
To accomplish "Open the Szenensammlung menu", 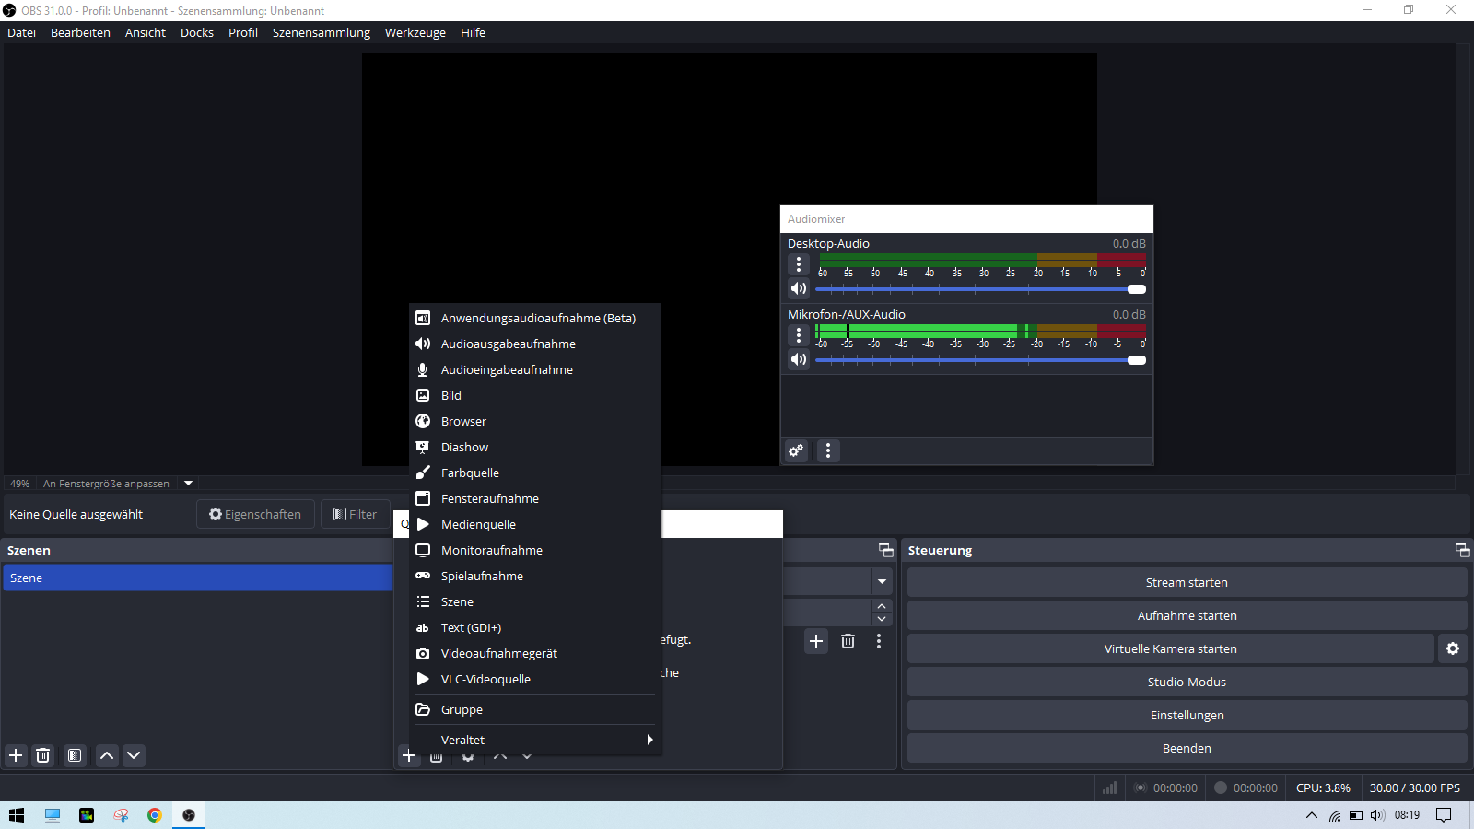I will point(322,32).
